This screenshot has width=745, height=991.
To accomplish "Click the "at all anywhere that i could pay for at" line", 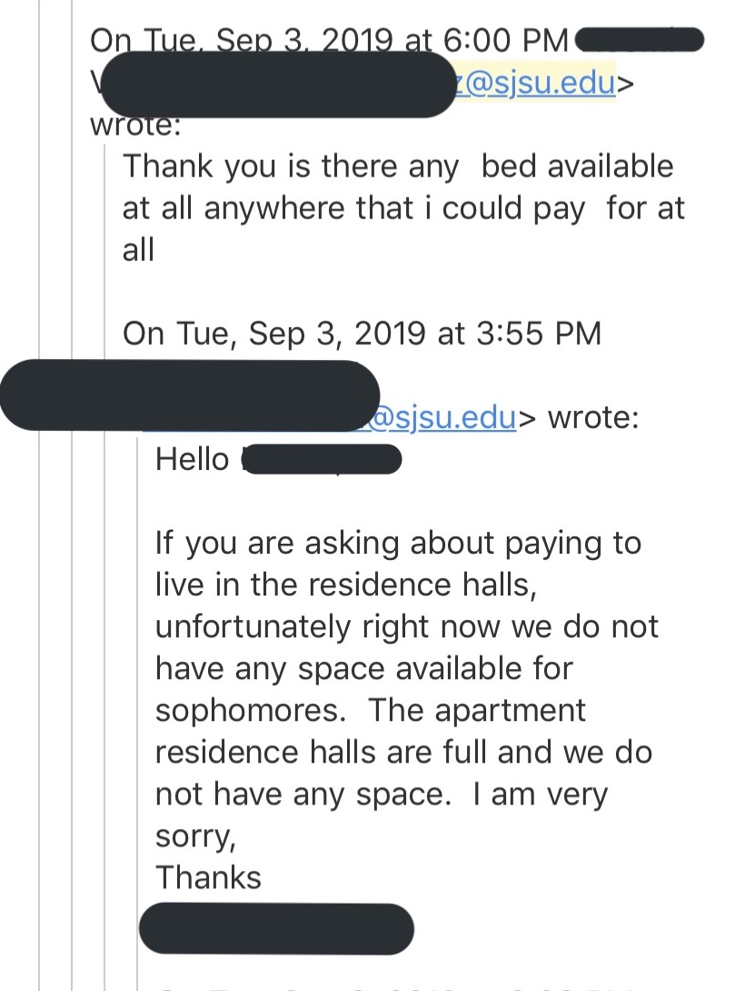I will (x=403, y=208).
